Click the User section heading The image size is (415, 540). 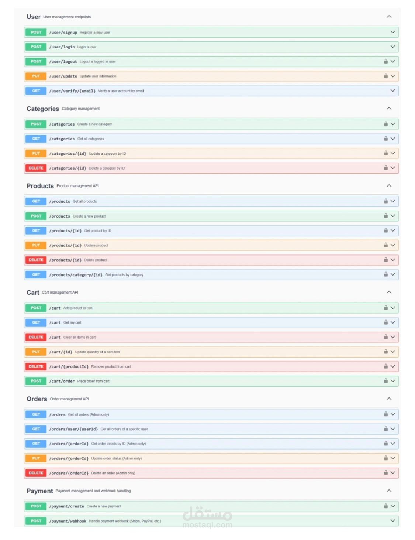point(34,17)
